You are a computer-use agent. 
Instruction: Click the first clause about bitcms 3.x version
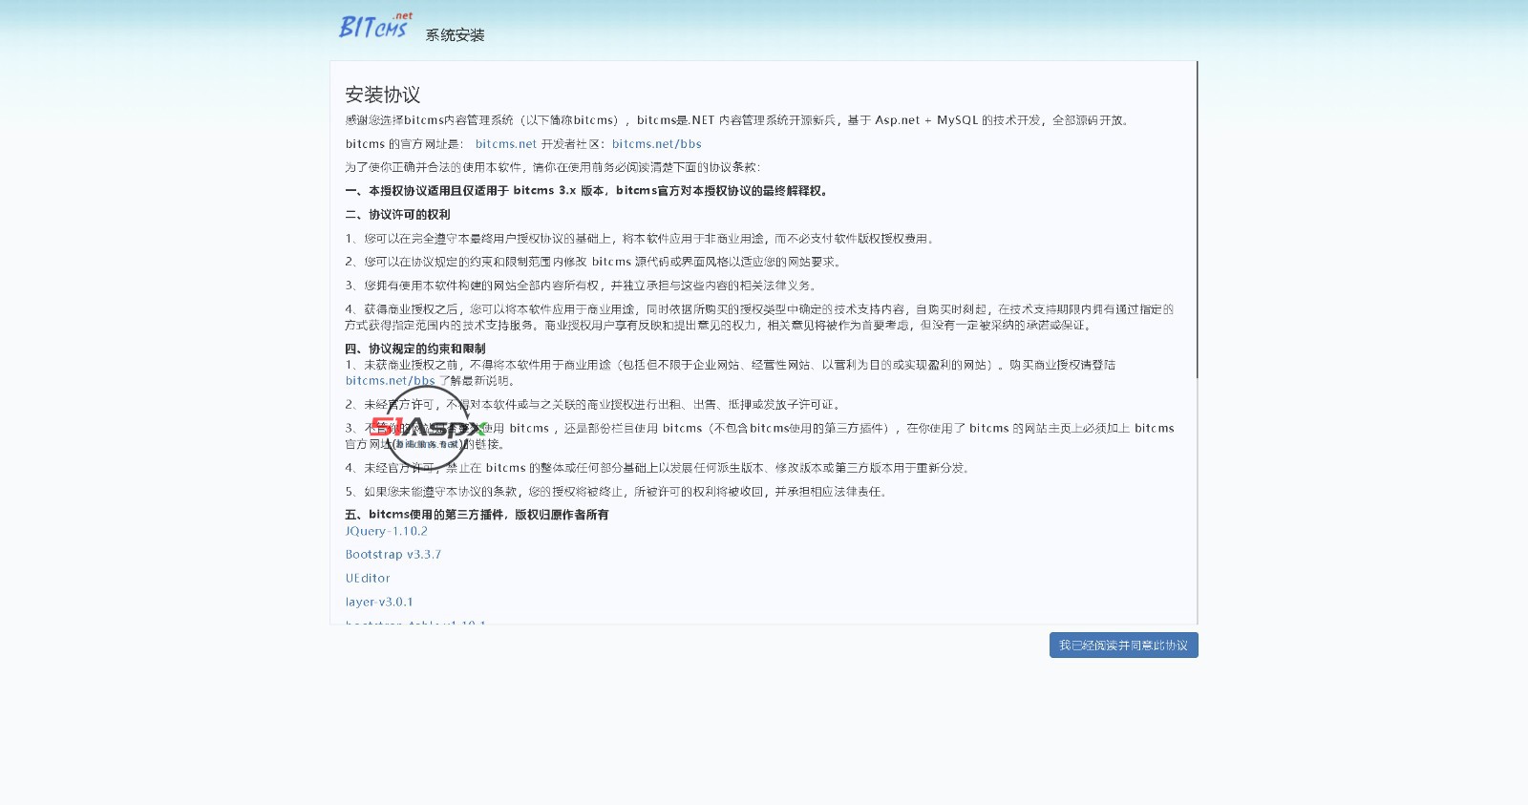tap(587, 191)
